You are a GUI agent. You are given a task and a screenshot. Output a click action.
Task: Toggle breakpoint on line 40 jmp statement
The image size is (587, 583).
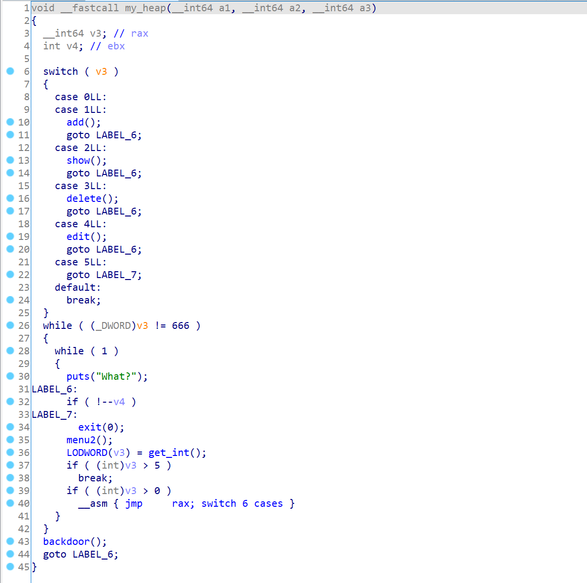(10, 503)
